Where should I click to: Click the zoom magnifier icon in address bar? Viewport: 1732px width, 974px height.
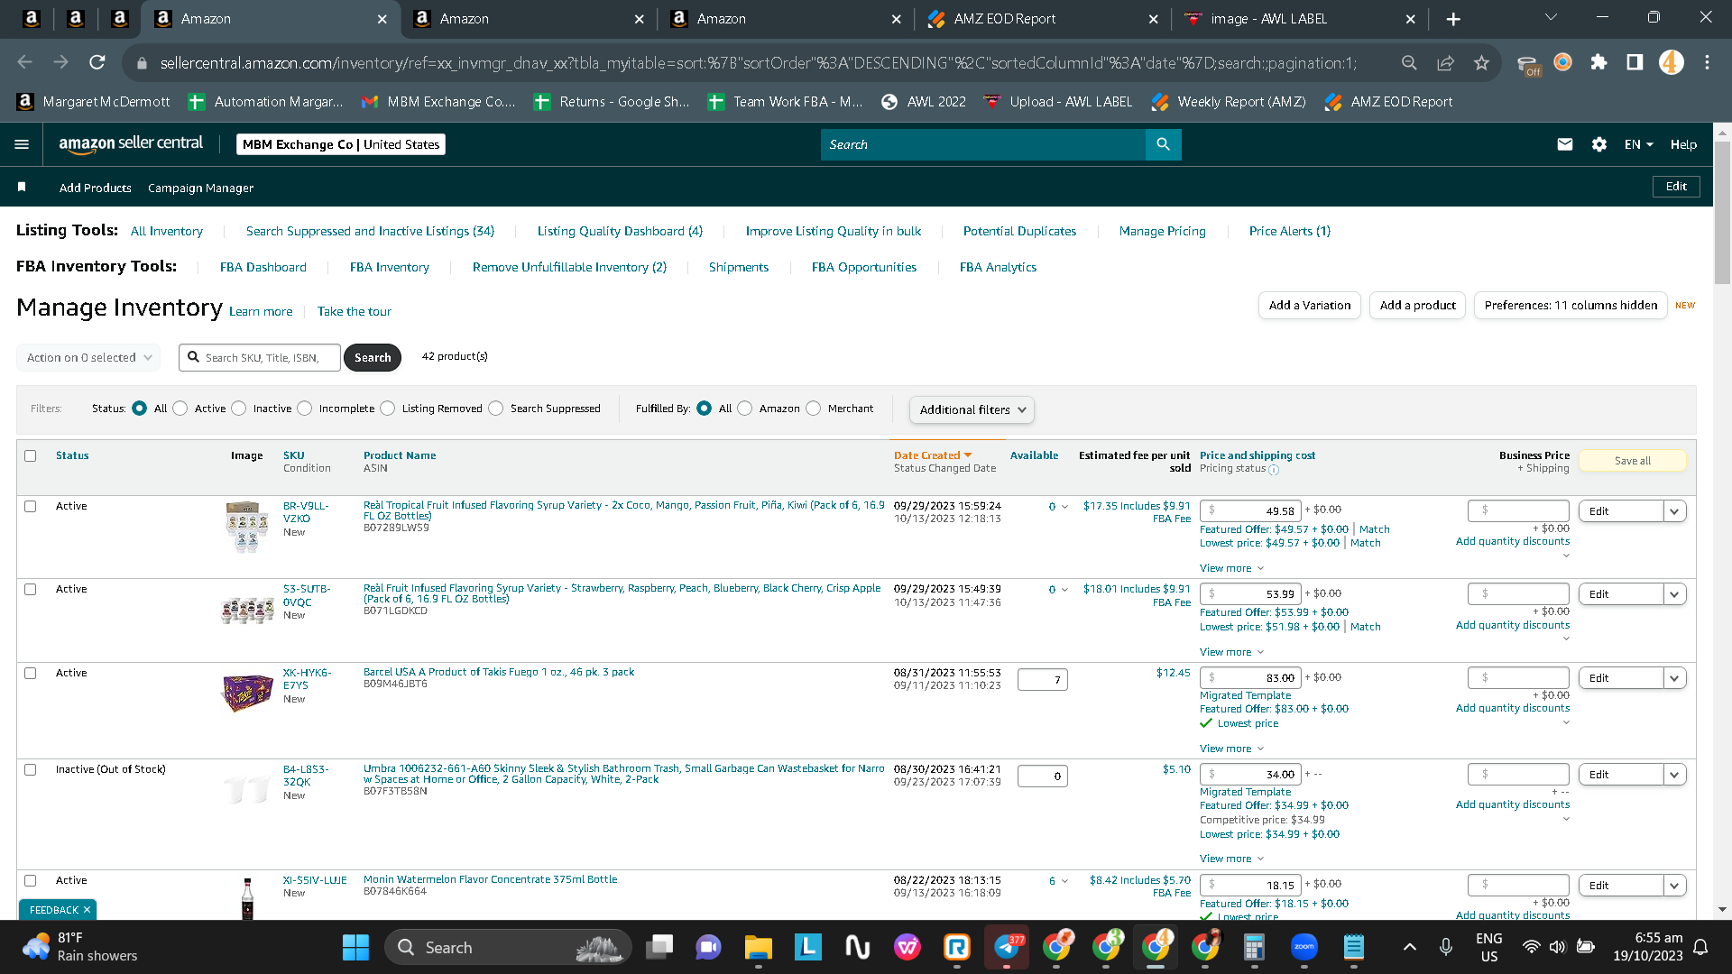pyautogui.click(x=1409, y=62)
